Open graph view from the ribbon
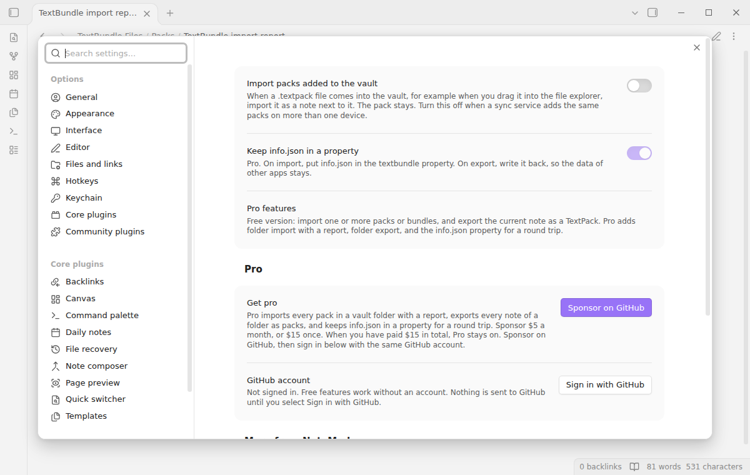The width and height of the screenshot is (750, 475). coord(14,56)
